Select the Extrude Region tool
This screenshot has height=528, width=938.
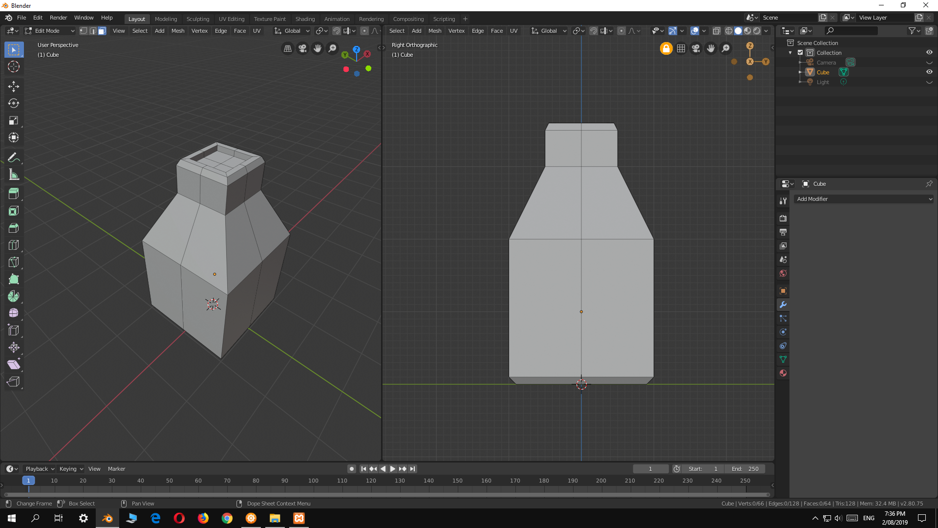tap(14, 194)
